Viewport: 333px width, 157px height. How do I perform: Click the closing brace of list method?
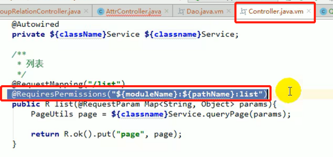click(x=14, y=144)
